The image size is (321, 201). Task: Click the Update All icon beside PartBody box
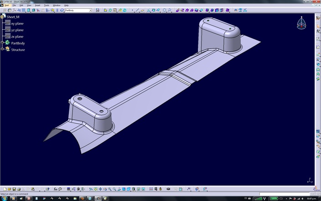pos(98,10)
